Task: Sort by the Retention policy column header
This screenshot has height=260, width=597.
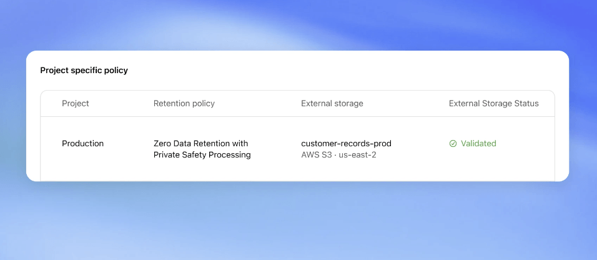Action: click(184, 104)
